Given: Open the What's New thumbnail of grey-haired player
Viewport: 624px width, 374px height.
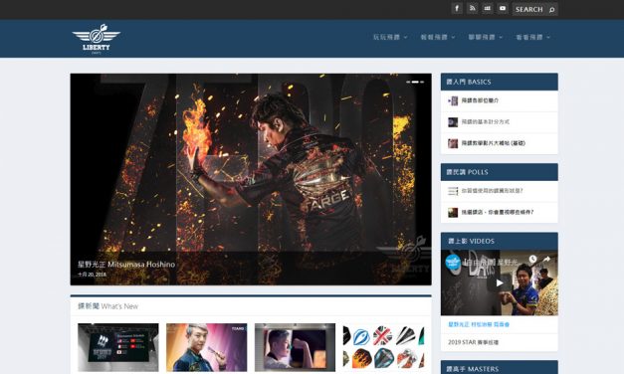Looking at the screenshot, I should pyautogui.click(x=207, y=347).
